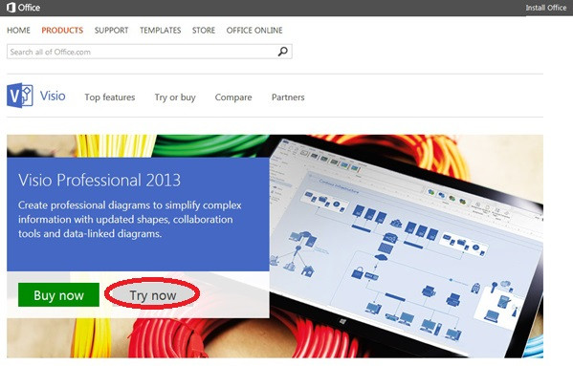Viewport: 573px width, 366px height.
Task: Focus the Search all of Office.com field
Action: pos(149,52)
